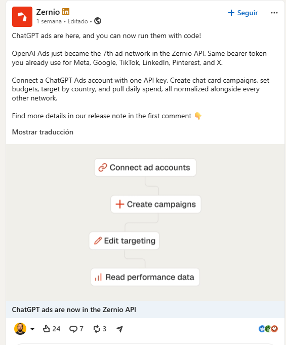
Task: Open article titled ChatGPT ads are now in Zernio API
Action: 74,309
